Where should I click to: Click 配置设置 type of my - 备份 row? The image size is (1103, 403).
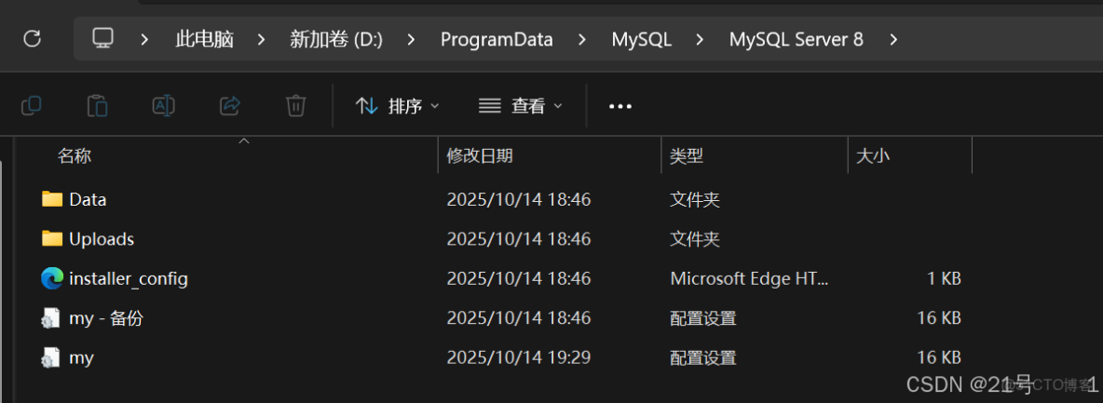click(x=703, y=318)
